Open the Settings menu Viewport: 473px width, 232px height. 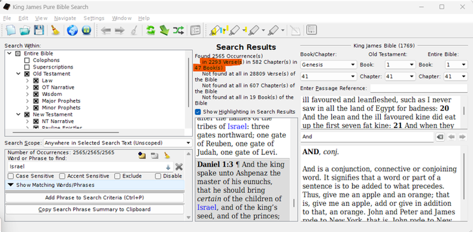[x=94, y=19]
